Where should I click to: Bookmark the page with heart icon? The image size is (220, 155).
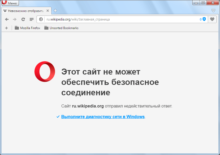point(212,19)
